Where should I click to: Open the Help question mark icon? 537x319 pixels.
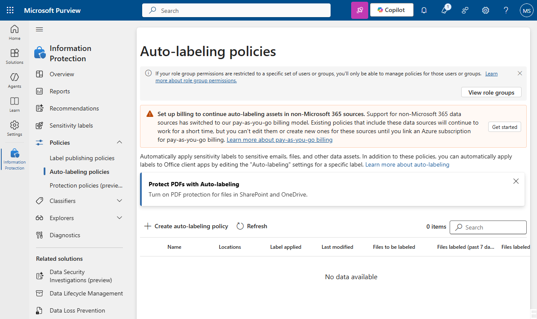pos(506,10)
